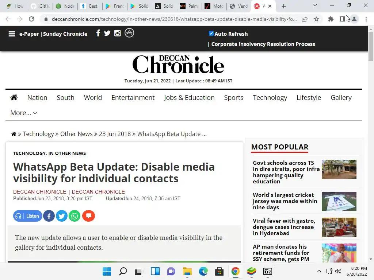This screenshot has width=374, height=280.
Task: Expand the More... navigation dropdown
Action: 24,113
